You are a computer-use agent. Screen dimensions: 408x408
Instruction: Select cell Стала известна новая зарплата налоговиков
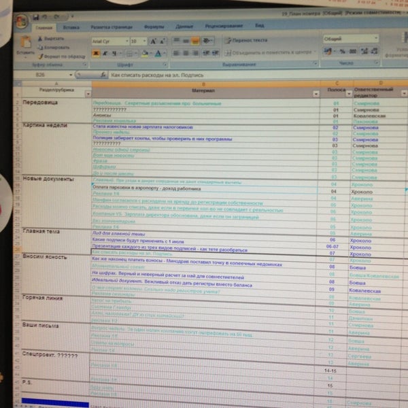click(x=205, y=127)
